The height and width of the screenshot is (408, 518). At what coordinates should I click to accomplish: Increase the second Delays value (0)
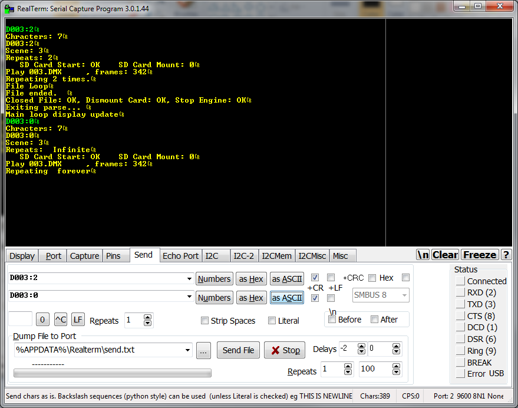[x=396, y=346]
